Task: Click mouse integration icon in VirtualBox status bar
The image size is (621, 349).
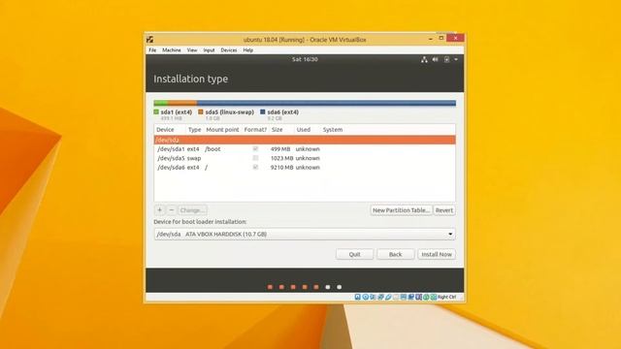Action: [426, 297]
